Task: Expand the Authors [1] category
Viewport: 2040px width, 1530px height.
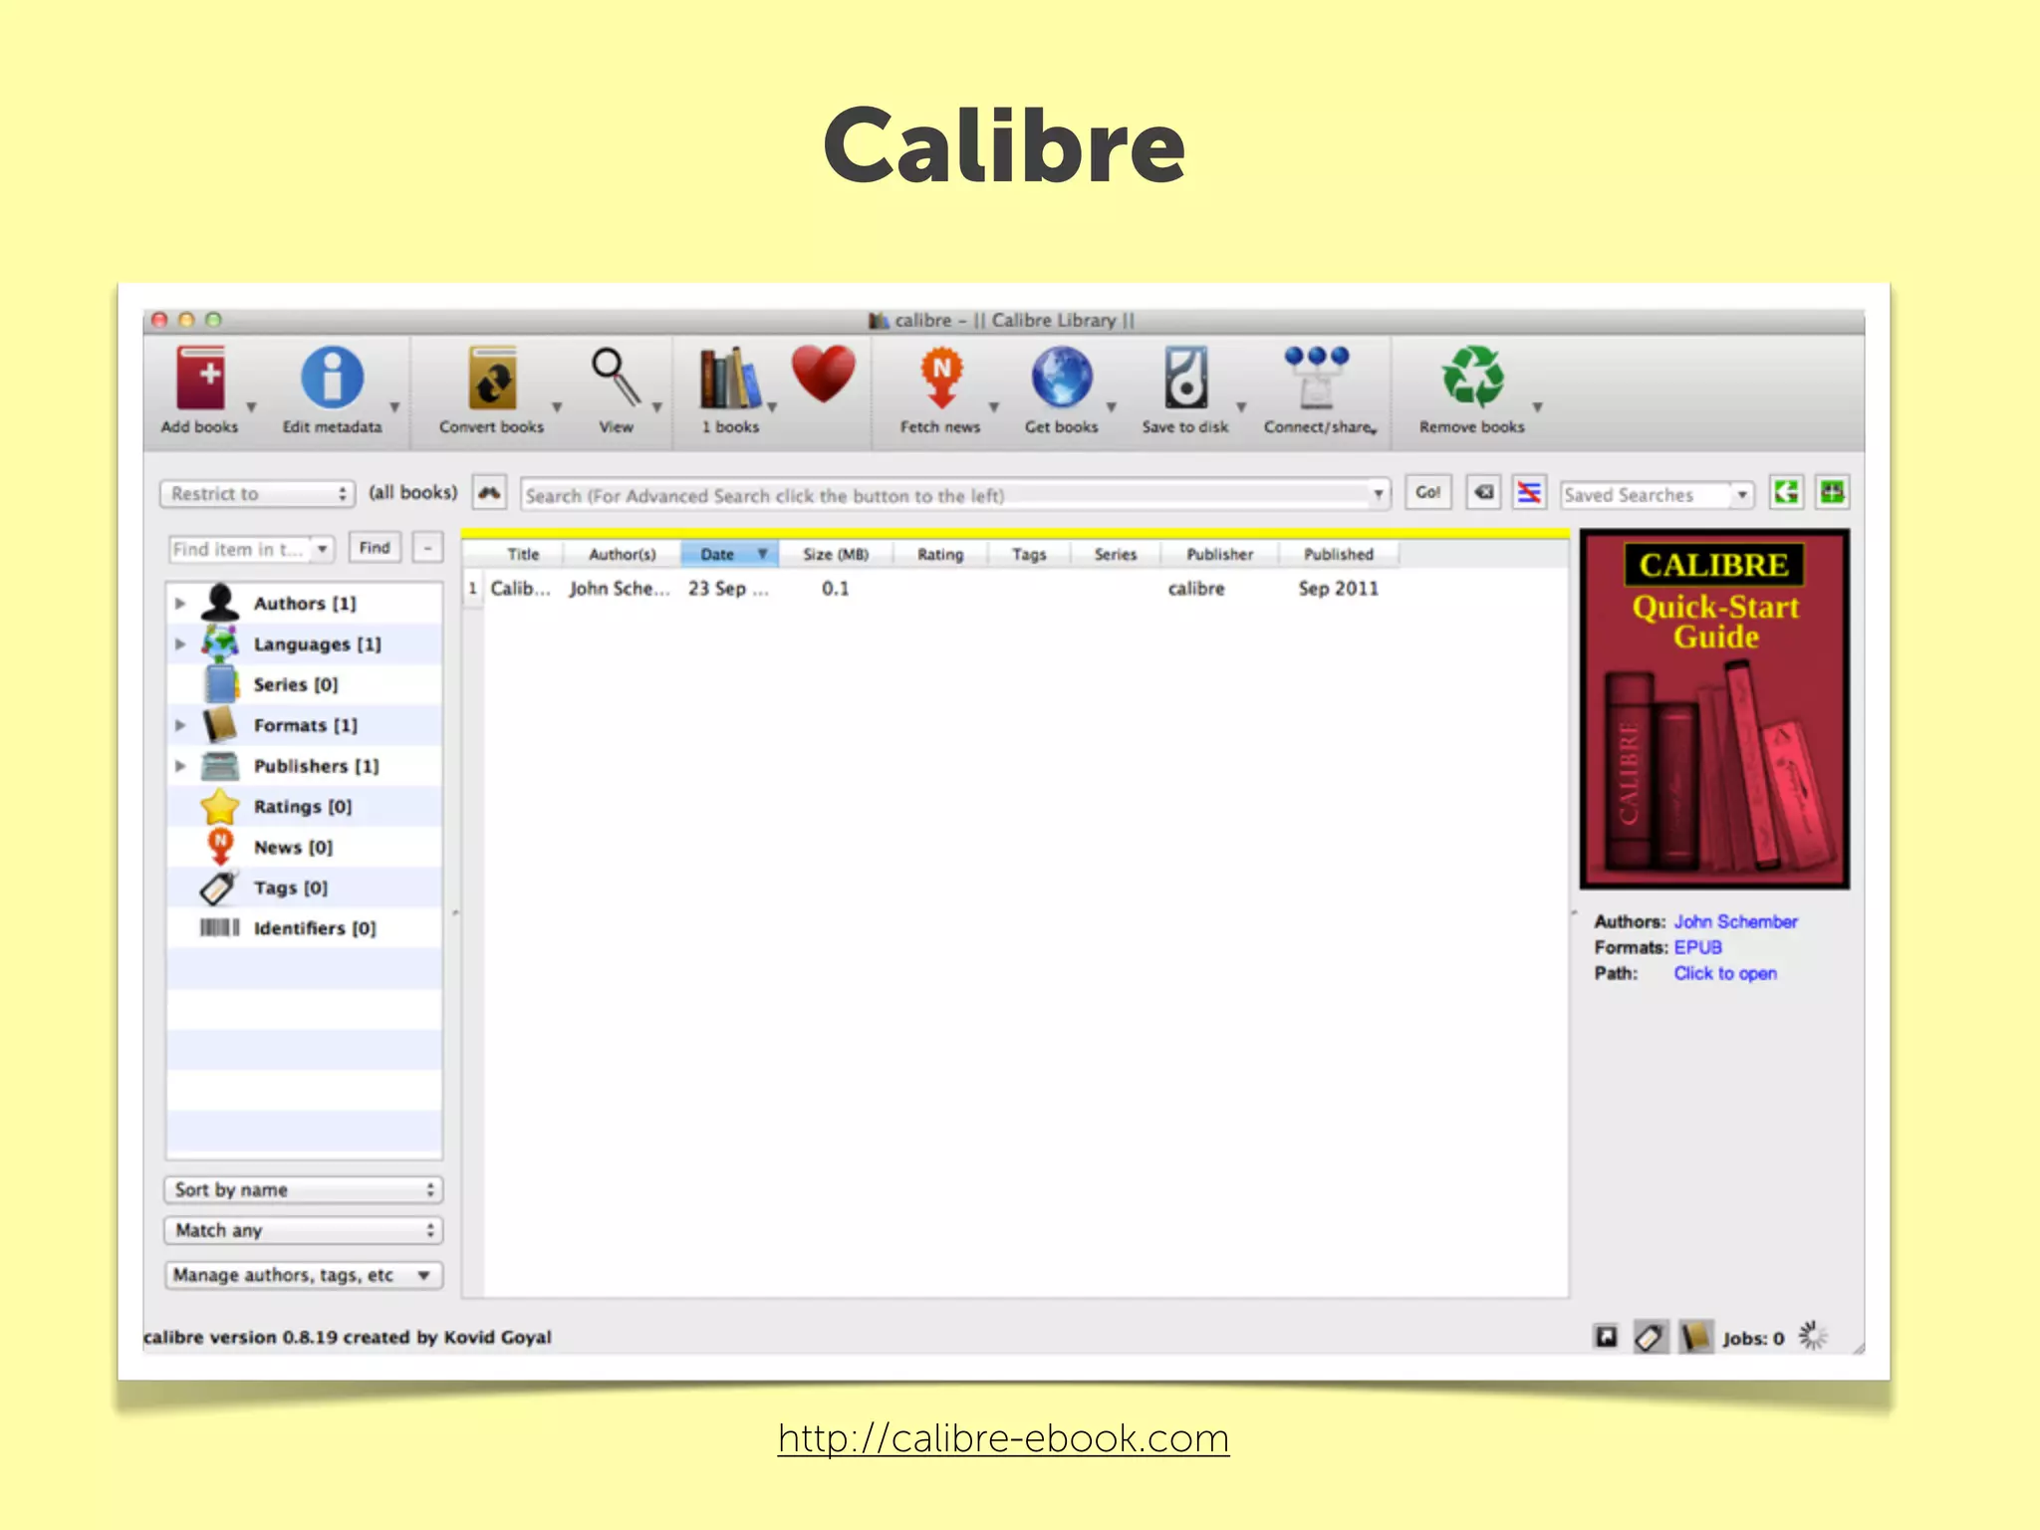Action: (180, 604)
